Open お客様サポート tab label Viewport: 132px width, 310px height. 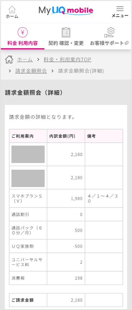[107, 43]
